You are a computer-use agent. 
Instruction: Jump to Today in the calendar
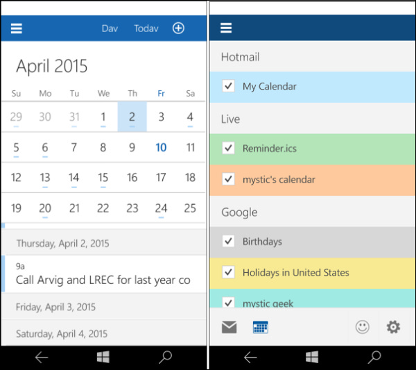[x=146, y=28]
